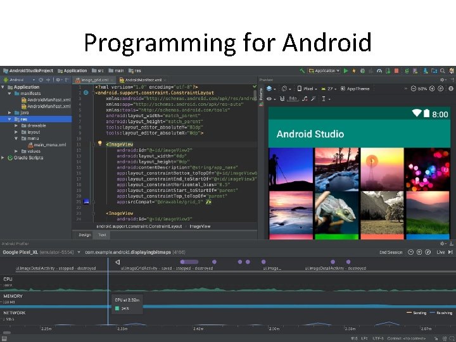Open the profiler via the gauge icon
The image size is (456, 342).
point(379,71)
